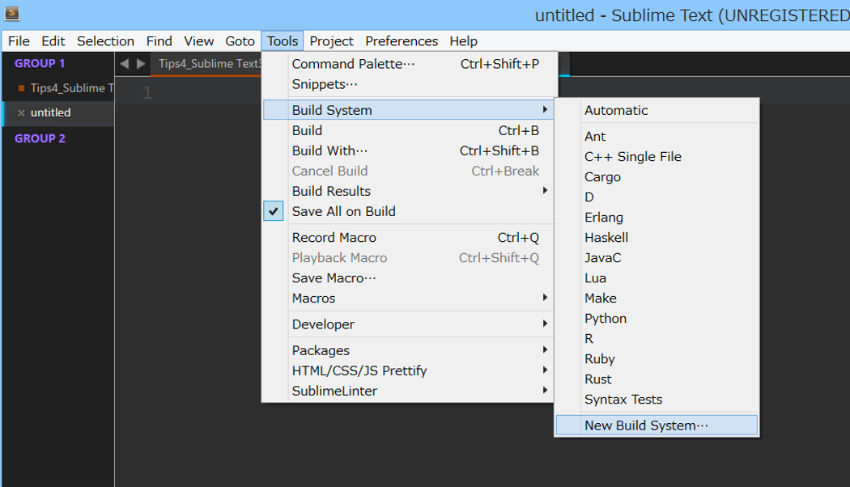This screenshot has width=850, height=487.
Task: Expand the Build System submenu
Action: [x=408, y=110]
